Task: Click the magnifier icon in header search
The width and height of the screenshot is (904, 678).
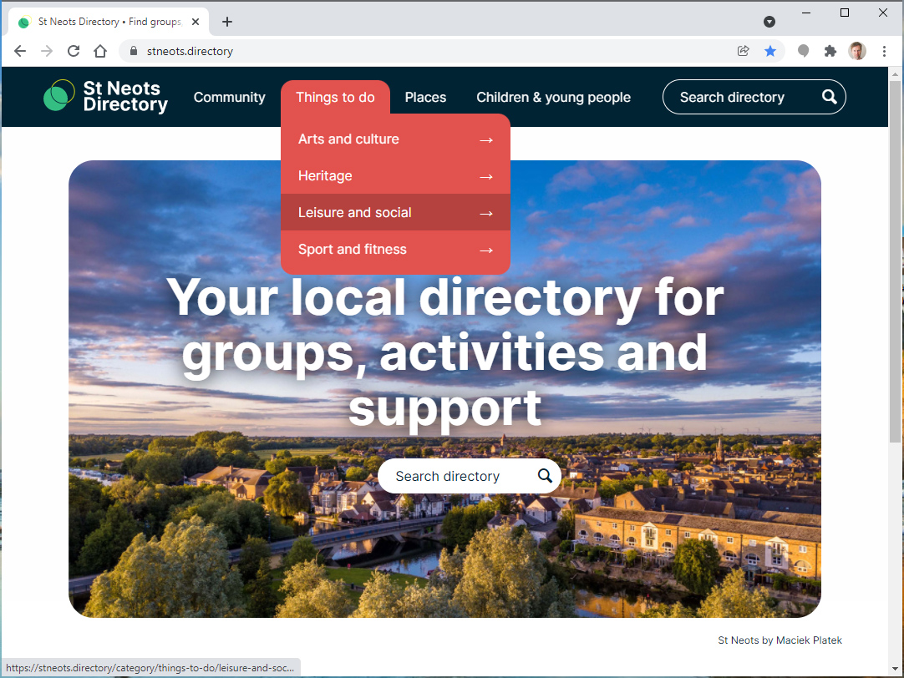Action: coord(829,97)
